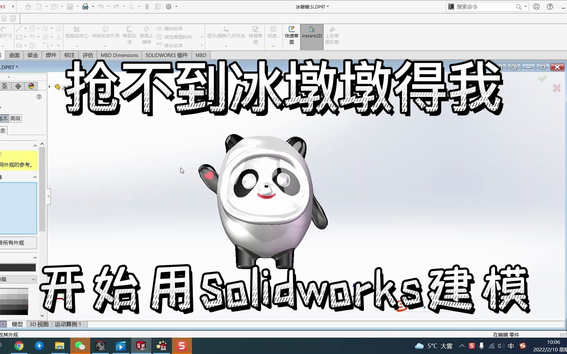Confirm with the green check mark

543,78
